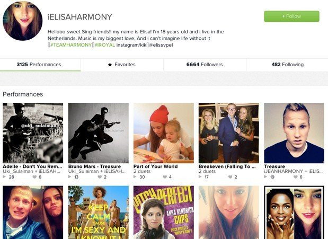The width and height of the screenshot is (328, 239).
Task: Open the Keep Calm performance thumbnail
Action: pos(99,213)
